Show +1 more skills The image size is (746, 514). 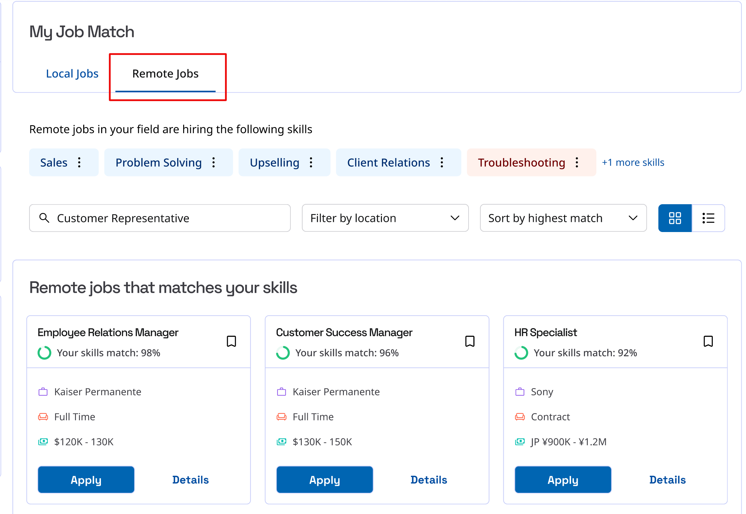(x=633, y=162)
